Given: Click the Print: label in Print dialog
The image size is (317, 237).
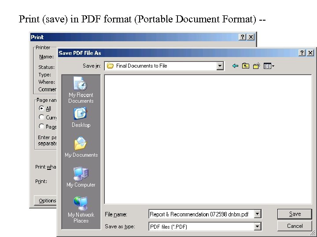Looking at the screenshot, I should coord(41,181).
